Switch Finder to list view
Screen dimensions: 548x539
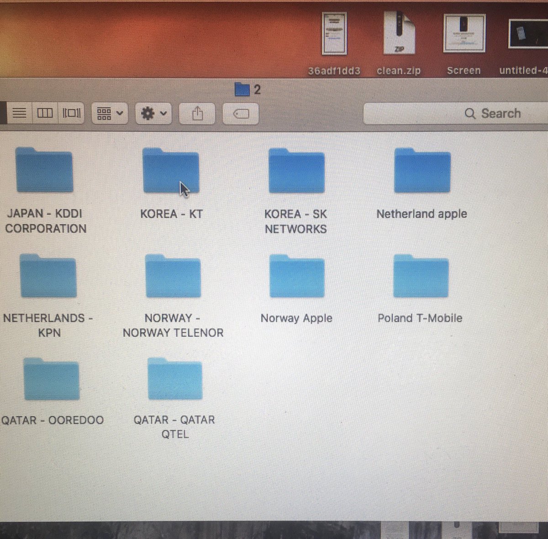(x=19, y=113)
